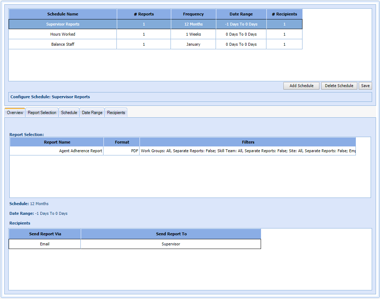Select the Supervisor recipient cell
The height and width of the screenshot is (299, 380).
[171, 244]
